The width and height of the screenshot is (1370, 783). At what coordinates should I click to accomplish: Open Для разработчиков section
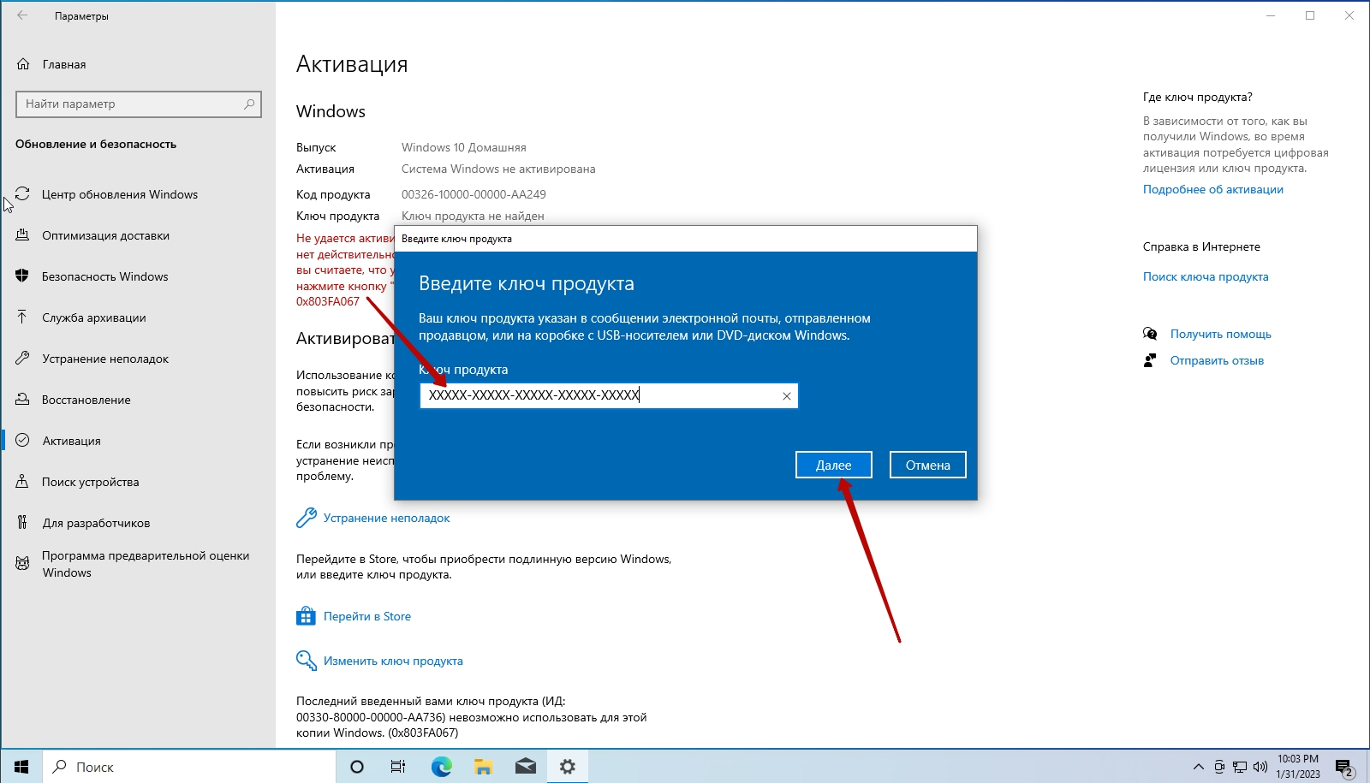tap(96, 523)
